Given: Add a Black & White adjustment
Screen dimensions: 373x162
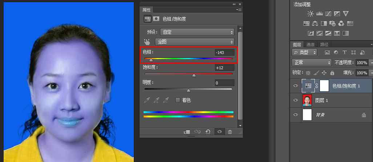Looking at the screenshot, I should (x=324, y=23).
